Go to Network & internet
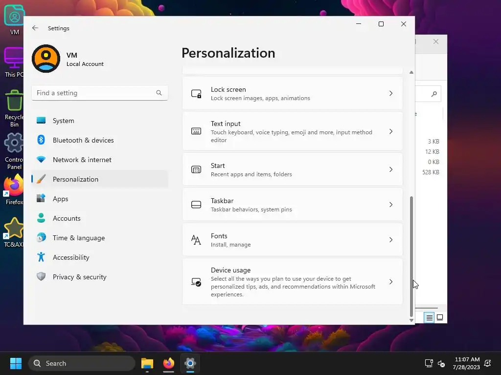The image size is (501, 375). tap(100, 160)
